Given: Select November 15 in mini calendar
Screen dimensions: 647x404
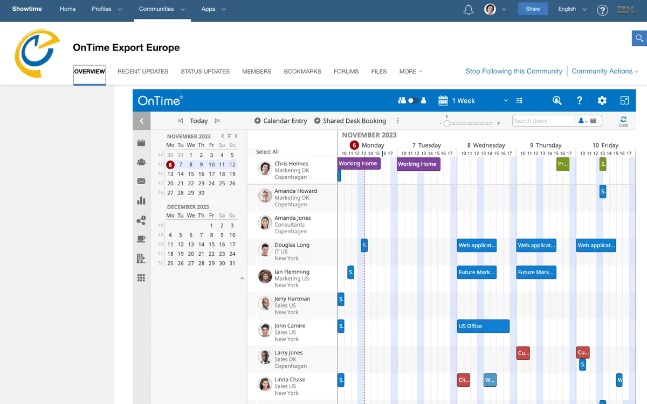Looking at the screenshot, I should click(191, 174).
